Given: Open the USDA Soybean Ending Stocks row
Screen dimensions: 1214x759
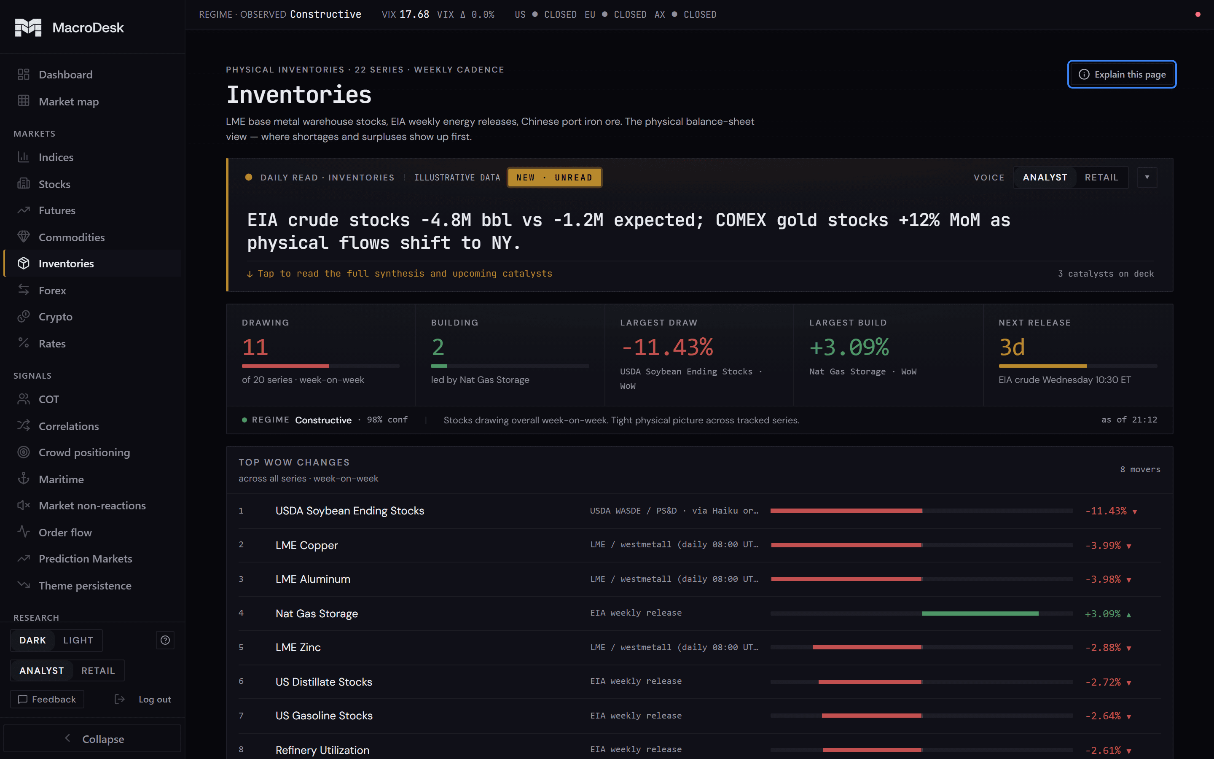Looking at the screenshot, I should coord(699,511).
